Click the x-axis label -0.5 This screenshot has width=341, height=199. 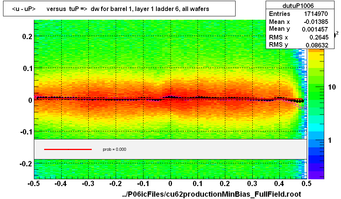(x=33, y=183)
